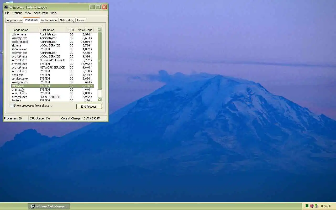
Task: Go to the Networking tab
Action: 67,20
